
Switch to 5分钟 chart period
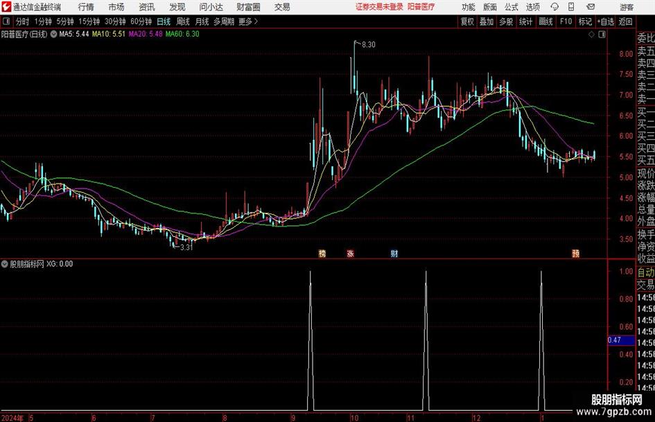click(65, 21)
